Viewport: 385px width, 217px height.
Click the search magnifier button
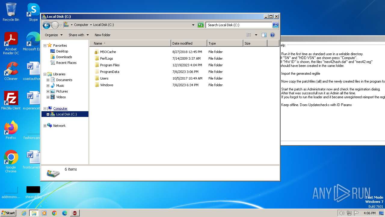point(275,25)
